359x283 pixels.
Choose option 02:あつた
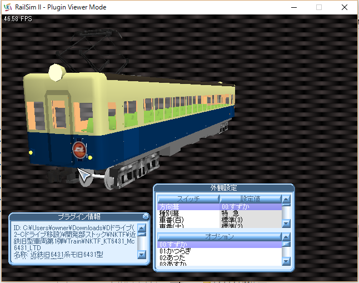pos(220,258)
